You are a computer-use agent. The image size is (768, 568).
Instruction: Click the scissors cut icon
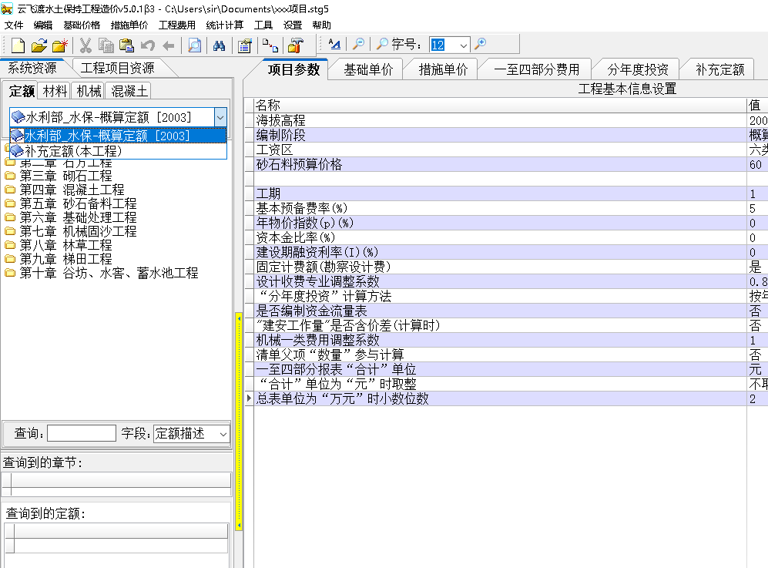(x=86, y=45)
